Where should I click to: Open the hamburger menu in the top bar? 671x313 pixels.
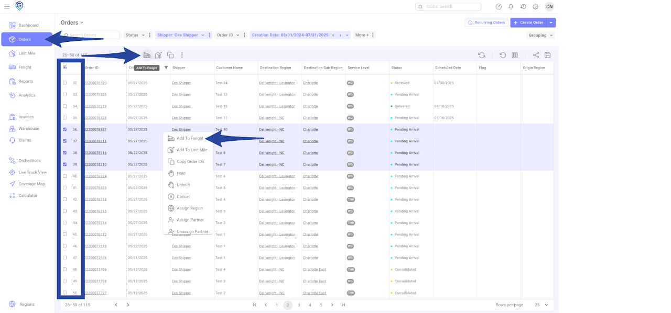pos(7,7)
